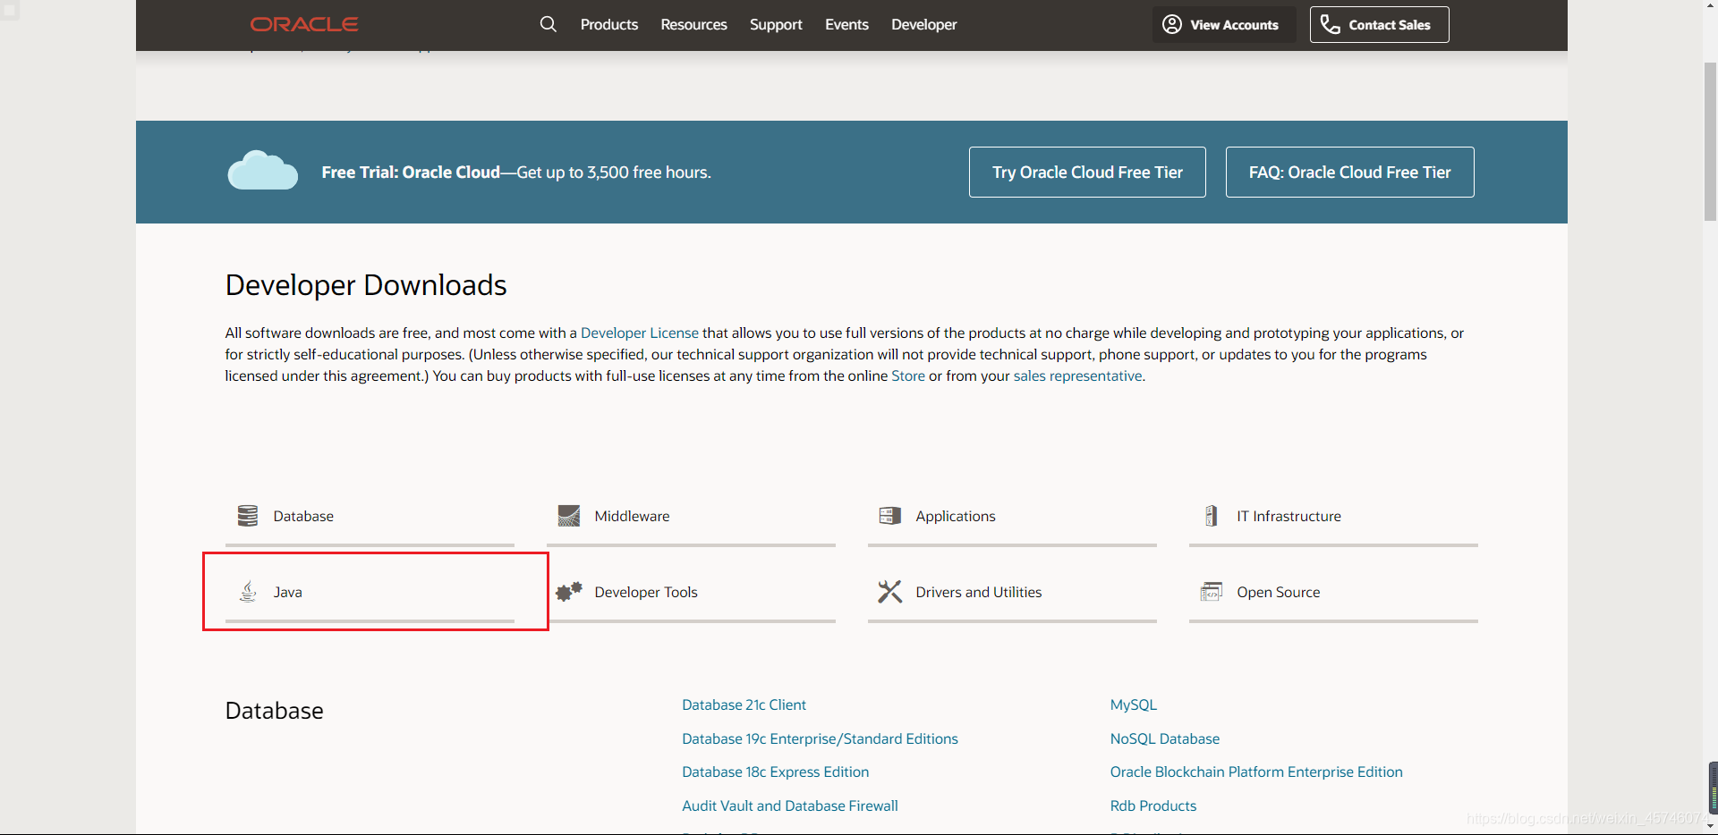1718x835 pixels.
Task: Select the Drivers and Utilities category tab
Action: click(x=1012, y=592)
